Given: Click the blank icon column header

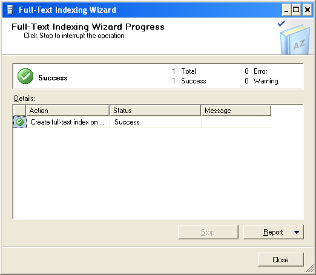Looking at the screenshot, I should click(19, 111).
